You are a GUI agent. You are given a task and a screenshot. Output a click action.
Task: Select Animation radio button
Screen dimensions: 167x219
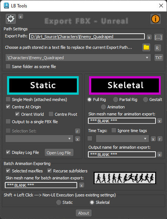(x=103, y=107)
